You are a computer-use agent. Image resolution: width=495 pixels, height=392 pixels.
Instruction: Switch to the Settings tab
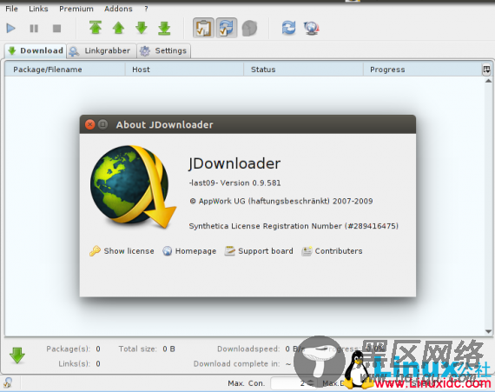point(164,51)
